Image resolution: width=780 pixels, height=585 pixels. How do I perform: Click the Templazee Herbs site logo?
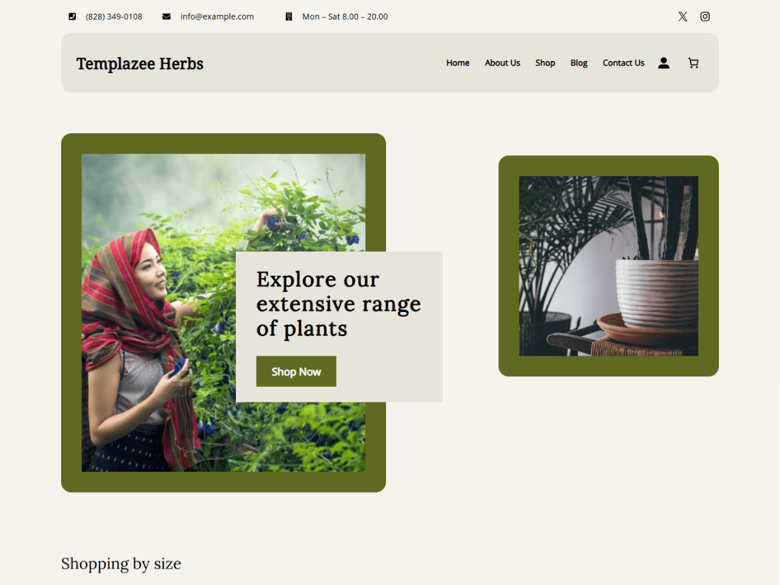point(140,64)
